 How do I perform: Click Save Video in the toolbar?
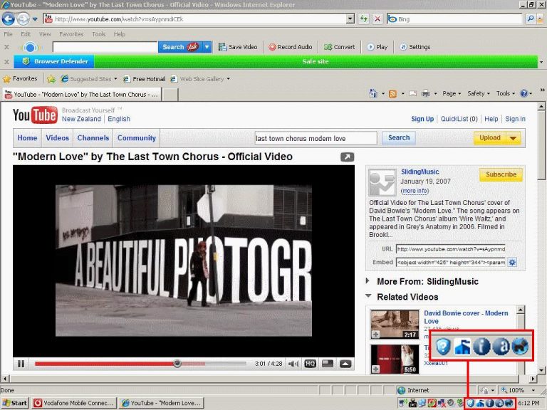pyautogui.click(x=238, y=47)
